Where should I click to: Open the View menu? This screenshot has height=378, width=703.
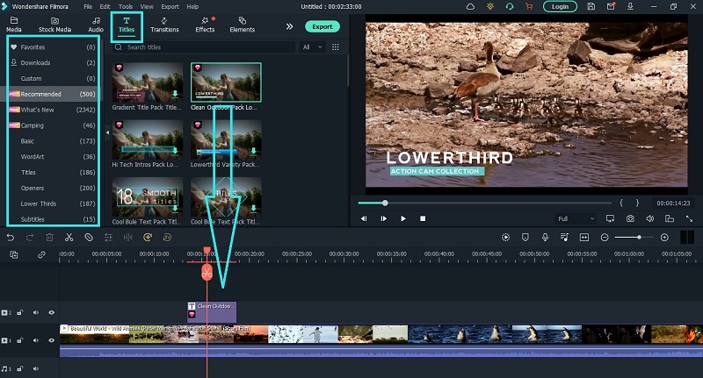click(x=147, y=6)
